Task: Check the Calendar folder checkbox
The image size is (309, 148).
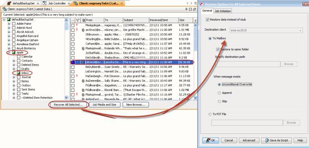Action: [x=19, y=57]
